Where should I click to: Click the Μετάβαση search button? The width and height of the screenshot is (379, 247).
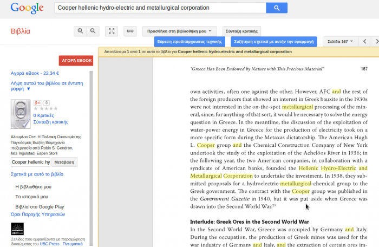(64, 162)
